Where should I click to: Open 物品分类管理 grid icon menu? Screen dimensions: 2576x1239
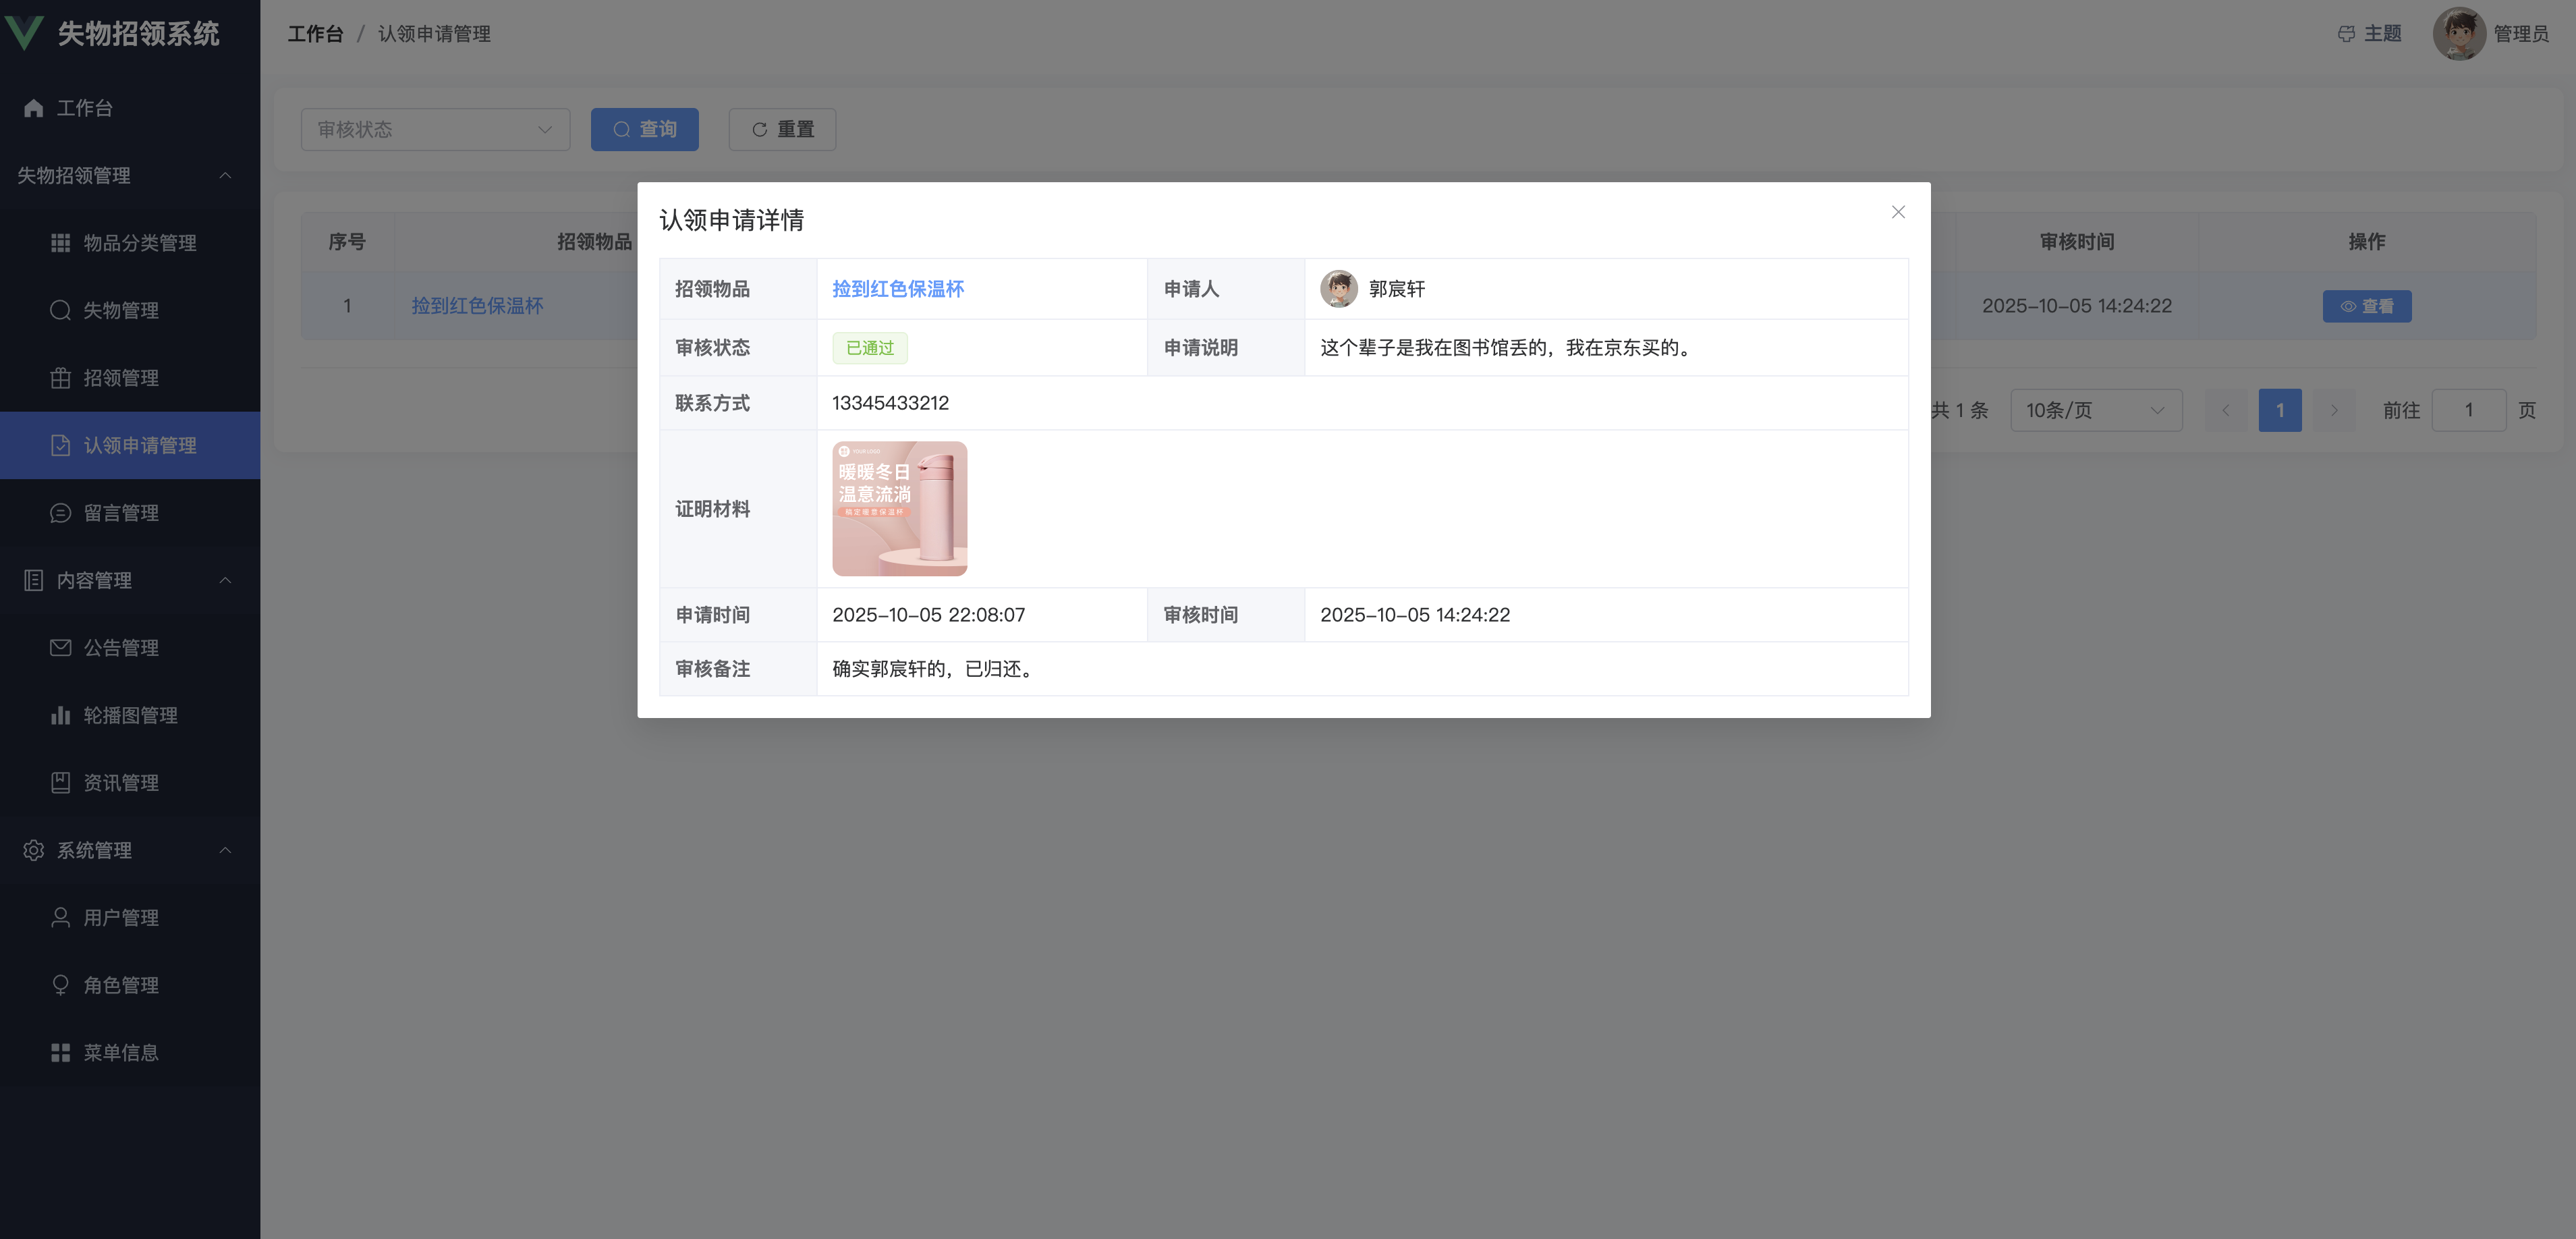pyautogui.click(x=61, y=243)
